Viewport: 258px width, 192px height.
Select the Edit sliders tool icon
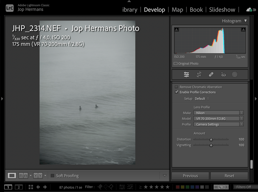(x=186, y=74)
